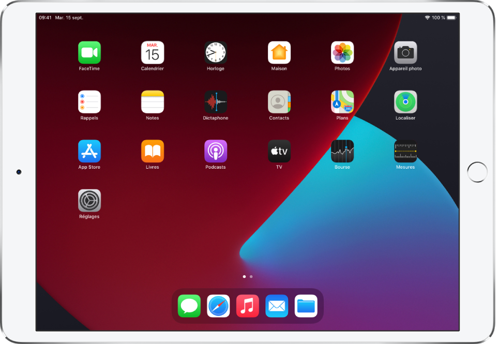
Task: Open the Contacts app
Action: point(279,102)
